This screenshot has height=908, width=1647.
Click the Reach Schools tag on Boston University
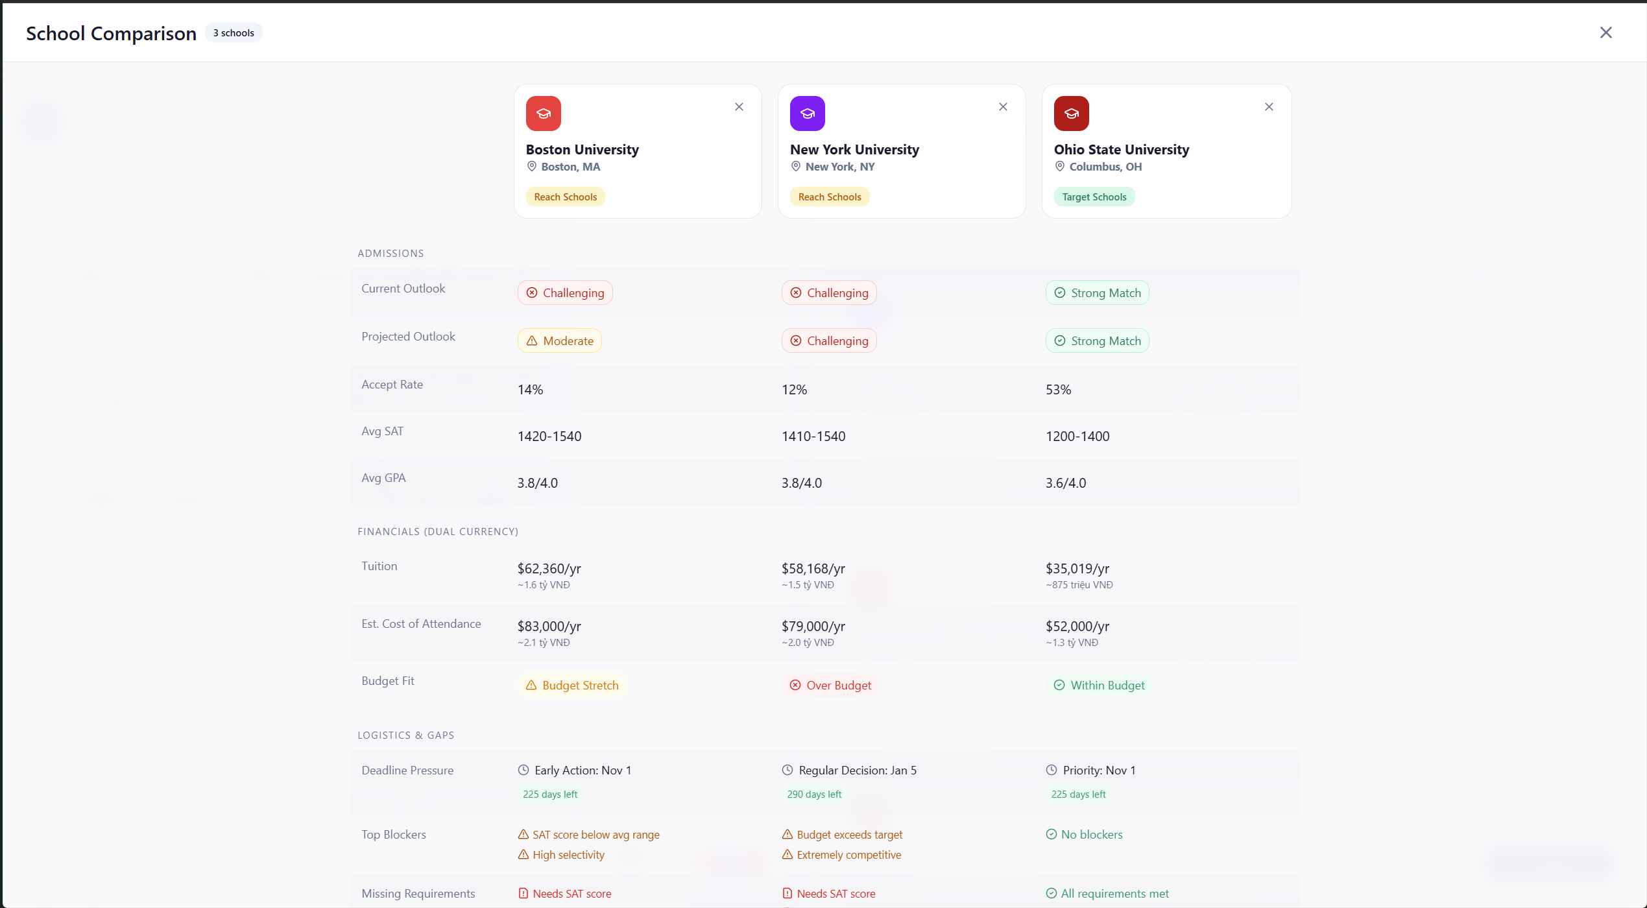click(x=565, y=197)
